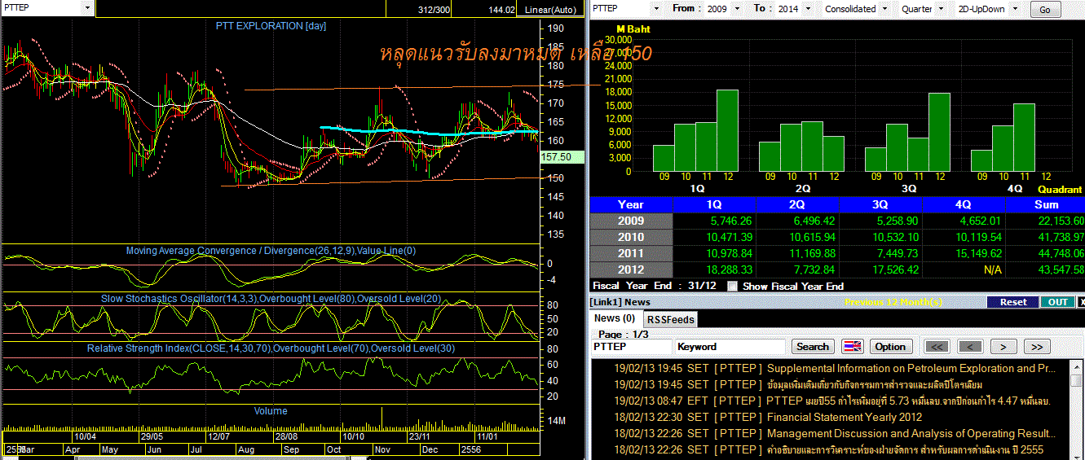This screenshot has width=1085, height=460.
Task: Open the EFT PTTEP news at 08:47
Action: tap(831, 401)
